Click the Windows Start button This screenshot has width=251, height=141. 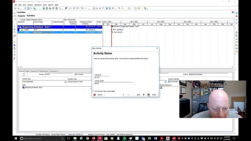(16, 138)
